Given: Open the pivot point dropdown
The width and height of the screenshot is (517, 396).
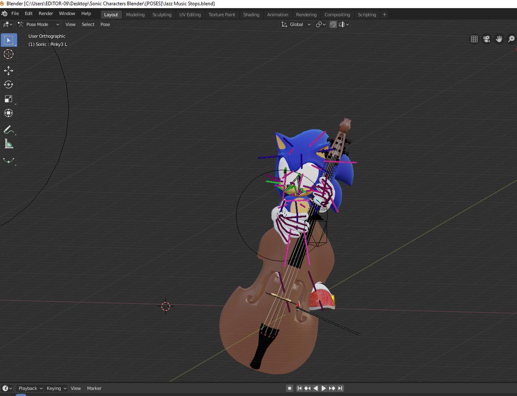Looking at the screenshot, I should coord(321,25).
